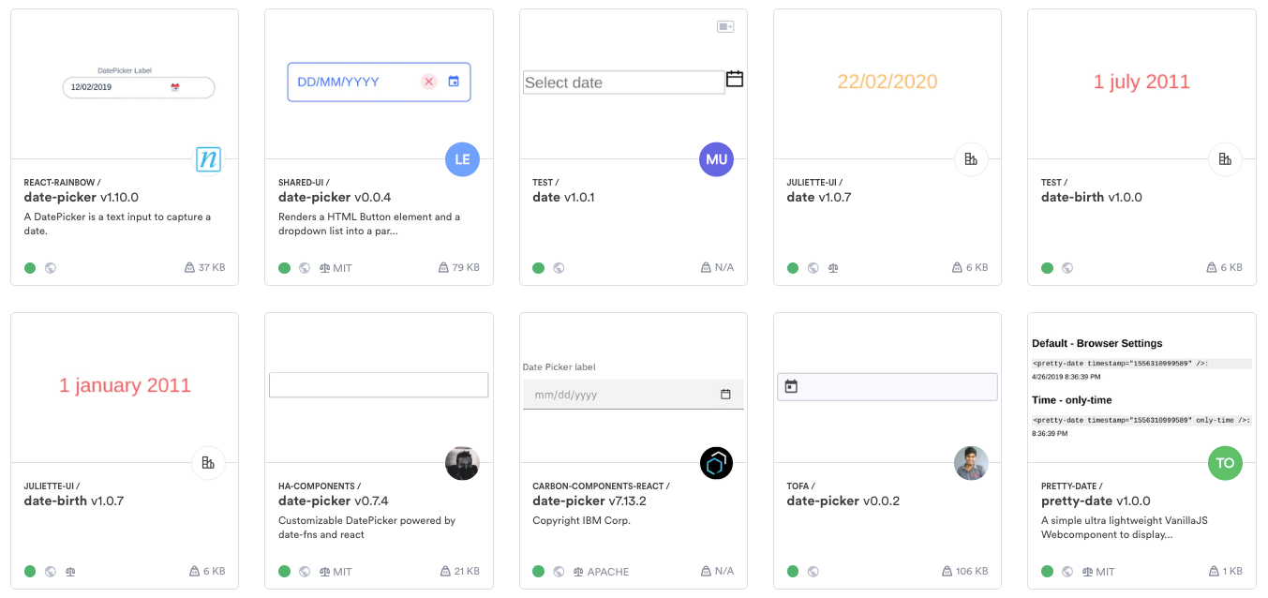Click the calendar icon in the mm/dd/yyyy field
This screenshot has width=1268, height=598.
(725, 394)
